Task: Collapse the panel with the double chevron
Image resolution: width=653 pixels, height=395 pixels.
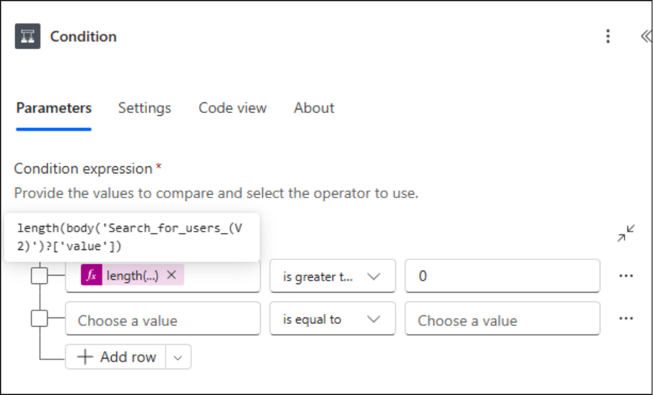Action: point(645,36)
